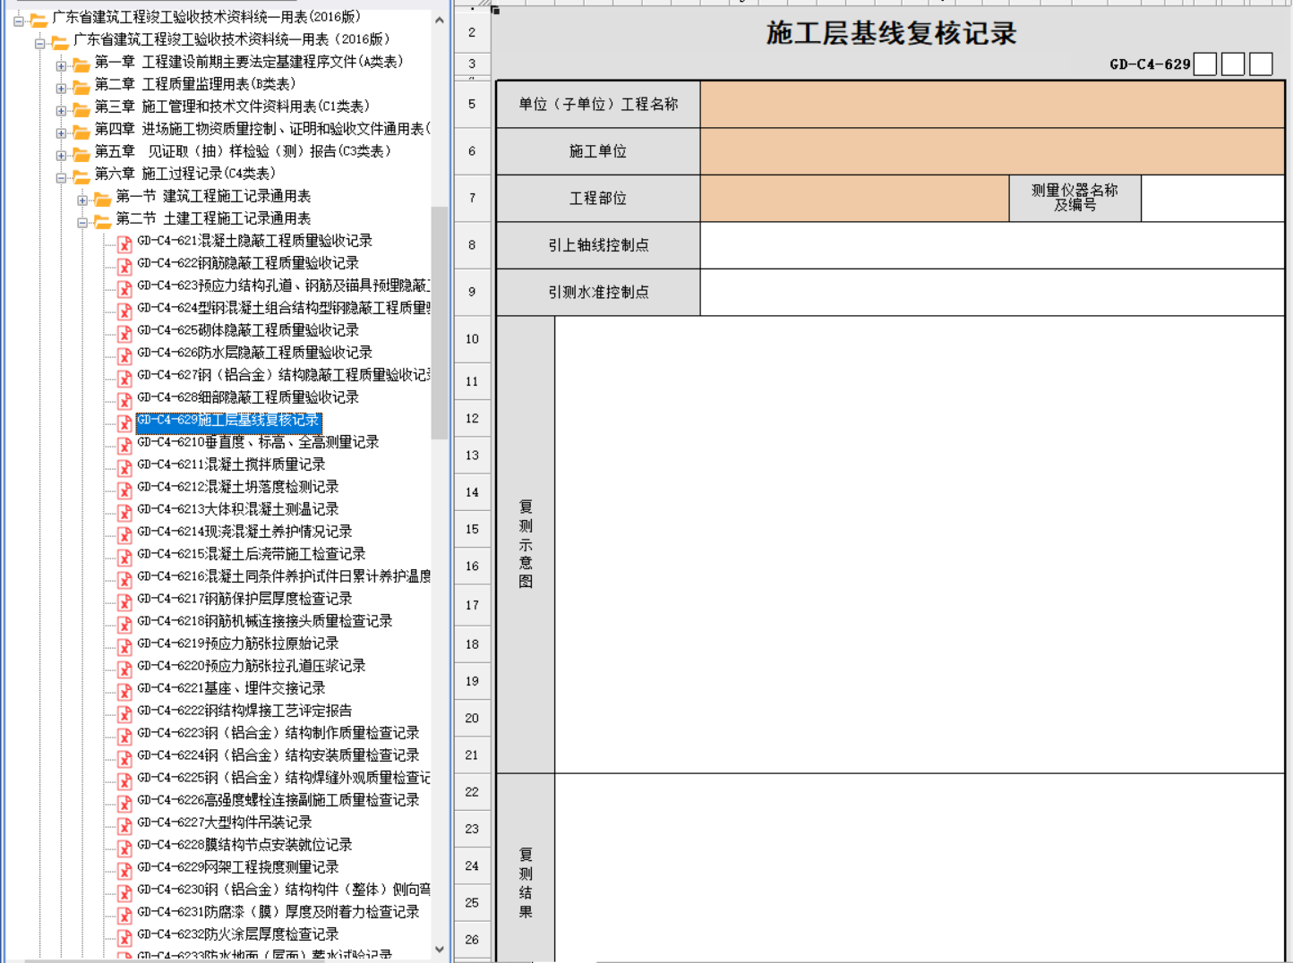Image resolution: width=1293 pixels, height=963 pixels.
Task: Click folder icon of 第二节 土建工程施工记录
Action: [x=103, y=221]
